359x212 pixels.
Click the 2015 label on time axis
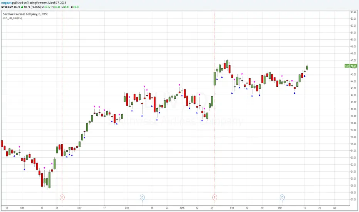coord(182,208)
